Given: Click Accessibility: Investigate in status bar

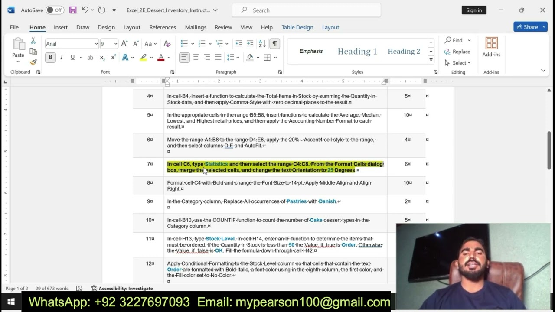Looking at the screenshot, I should click(122, 288).
